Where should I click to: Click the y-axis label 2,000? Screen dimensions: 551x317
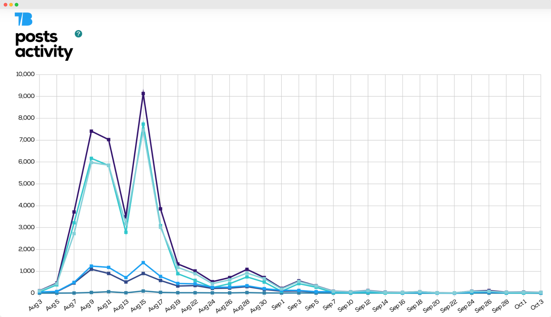pos(26,249)
